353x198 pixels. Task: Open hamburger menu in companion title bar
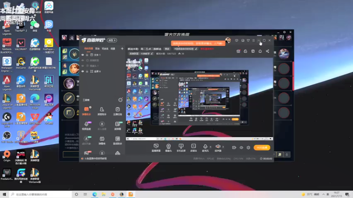[x=253, y=40]
